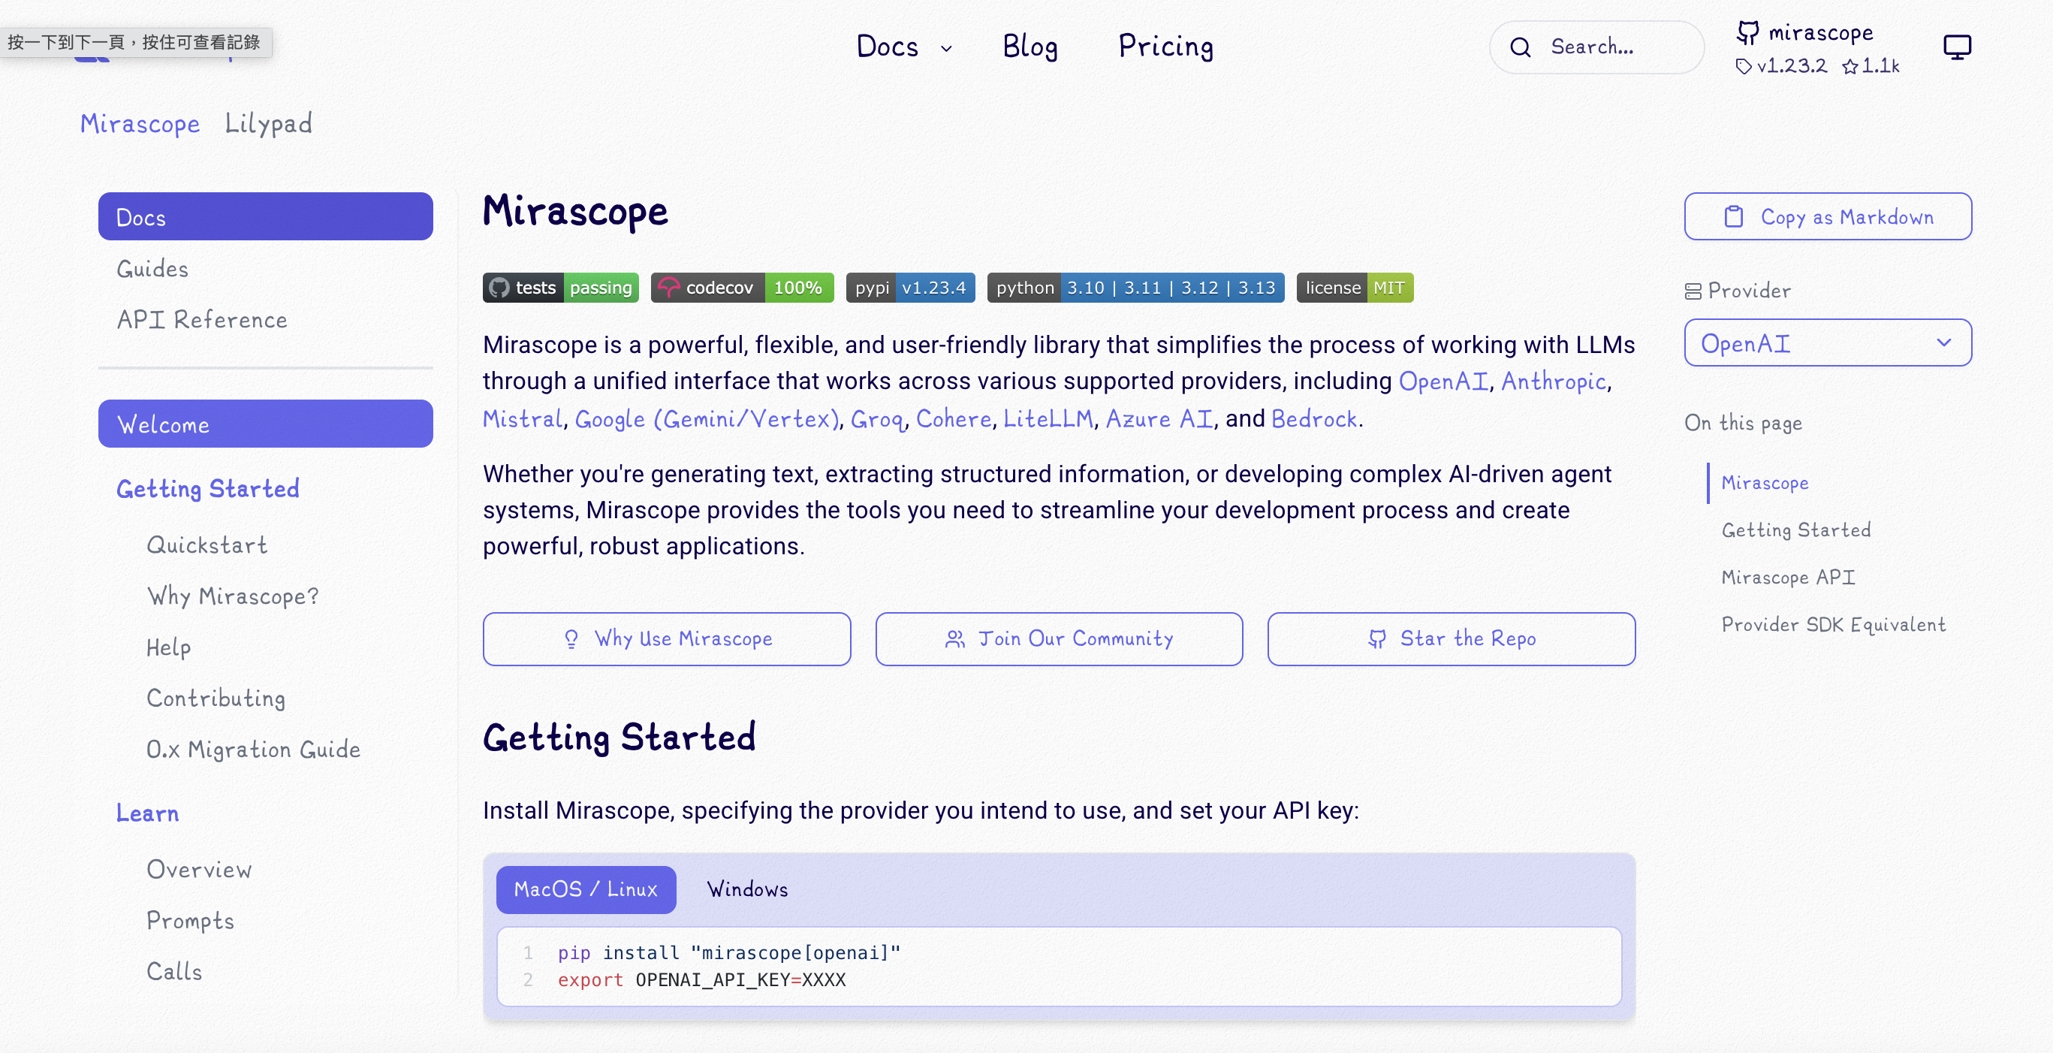
Task: Select API Reference in the sidebar
Action: tap(202, 321)
